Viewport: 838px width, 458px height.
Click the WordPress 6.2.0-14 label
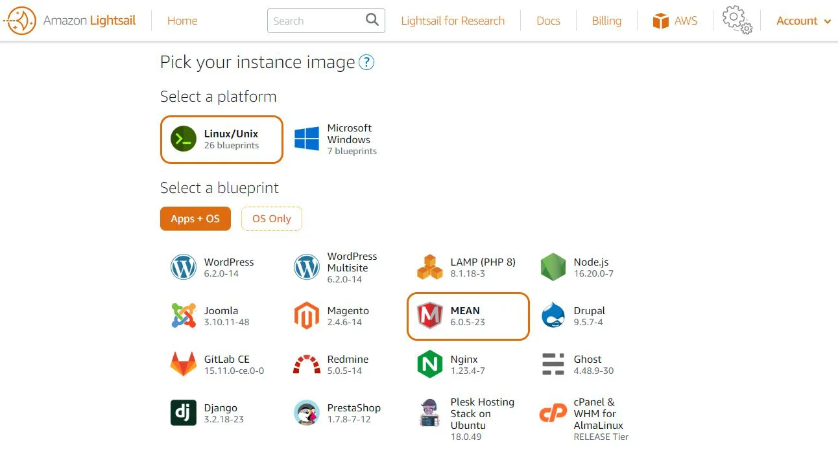tap(229, 268)
